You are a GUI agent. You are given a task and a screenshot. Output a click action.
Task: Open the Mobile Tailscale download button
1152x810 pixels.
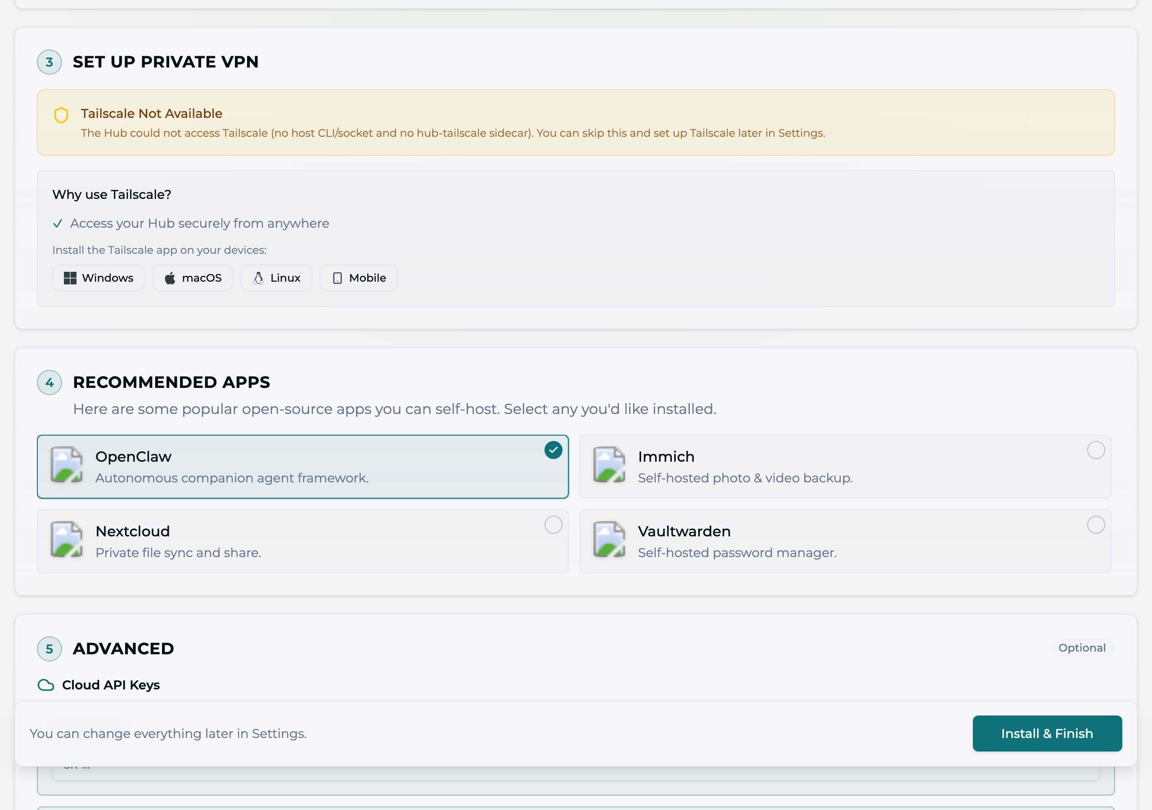pyautogui.click(x=359, y=278)
